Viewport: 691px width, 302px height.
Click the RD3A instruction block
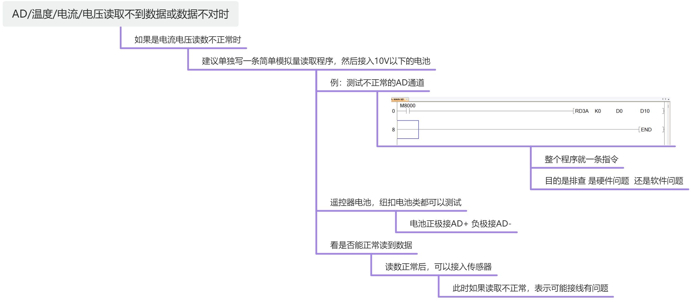581,111
